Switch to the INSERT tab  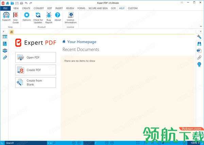click(59, 8)
